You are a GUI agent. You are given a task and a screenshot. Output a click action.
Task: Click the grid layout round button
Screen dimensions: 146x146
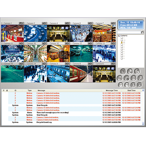pos(120,78)
